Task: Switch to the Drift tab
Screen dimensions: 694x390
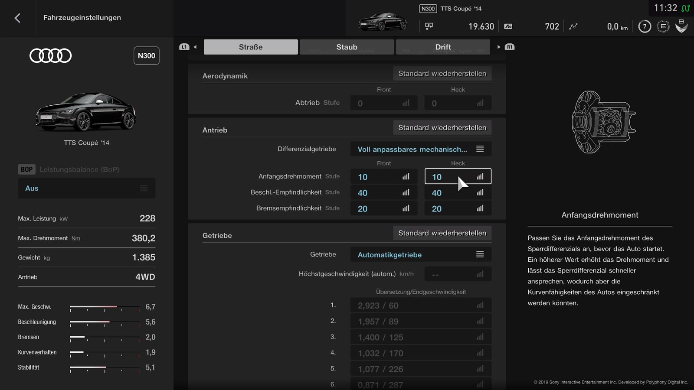Action: [443, 47]
